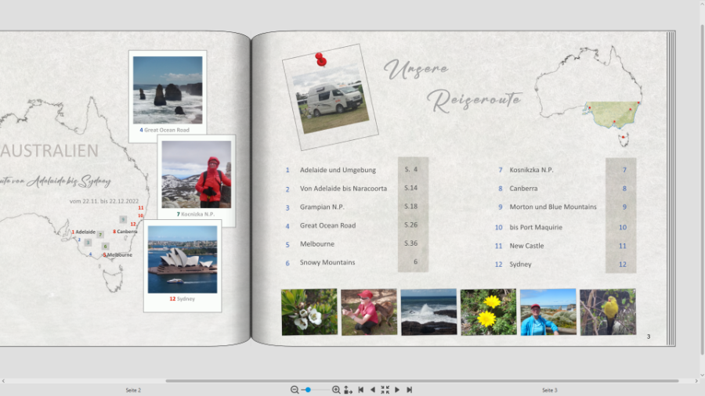The width and height of the screenshot is (705, 396).
Task: Select the Seite 2 page label
Action: [133, 390]
